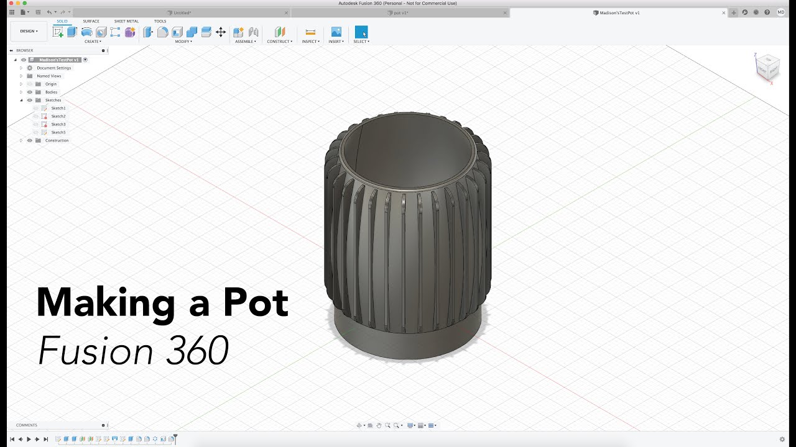Play the timeline history
The height and width of the screenshot is (447, 796).
29,439
